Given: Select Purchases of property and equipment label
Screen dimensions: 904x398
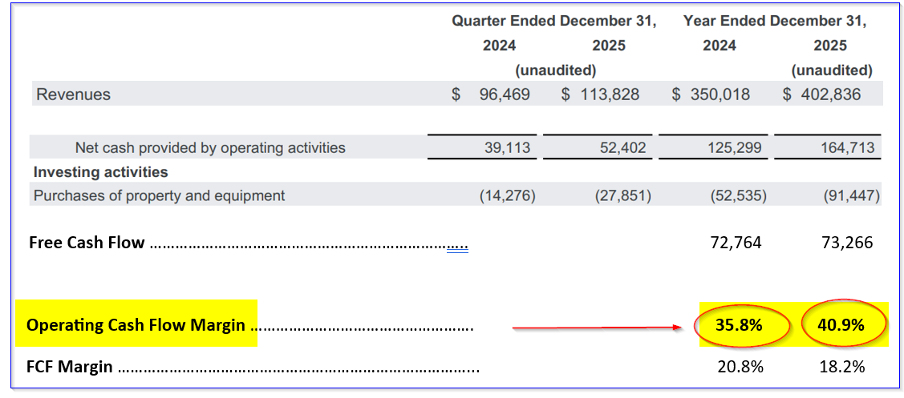Looking at the screenshot, I should click(160, 195).
